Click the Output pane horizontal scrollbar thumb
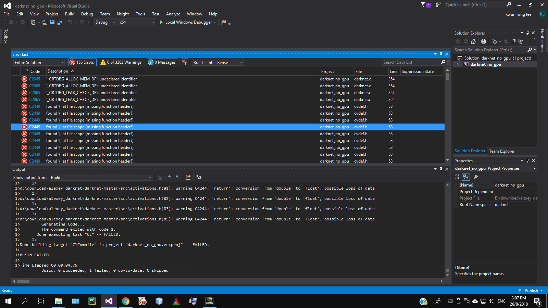The width and height of the screenshot is (548, 308). coord(23,281)
